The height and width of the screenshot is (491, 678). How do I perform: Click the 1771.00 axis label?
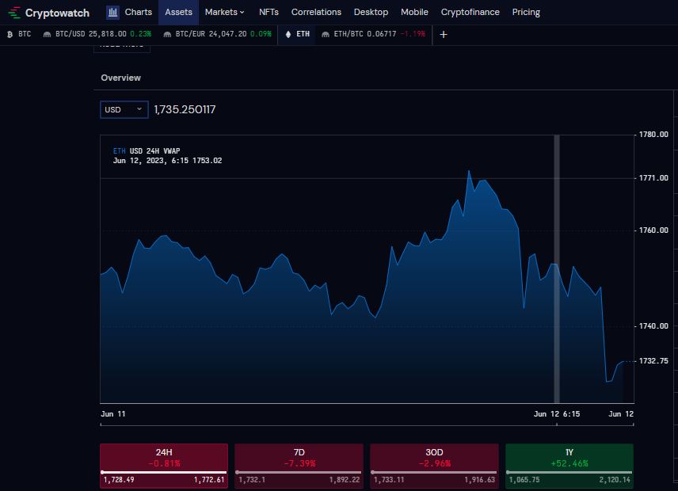point(653,178)
